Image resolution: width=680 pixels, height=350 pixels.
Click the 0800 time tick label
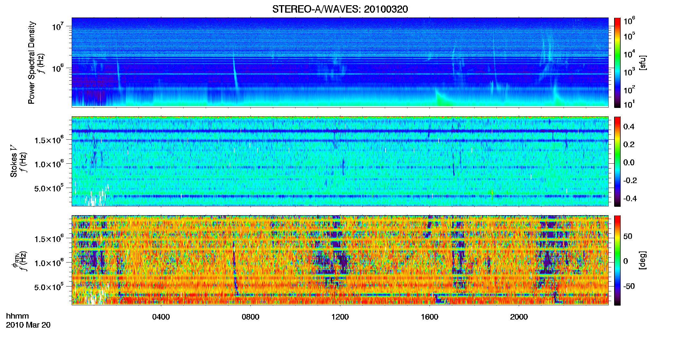click(x=250, y=317)
